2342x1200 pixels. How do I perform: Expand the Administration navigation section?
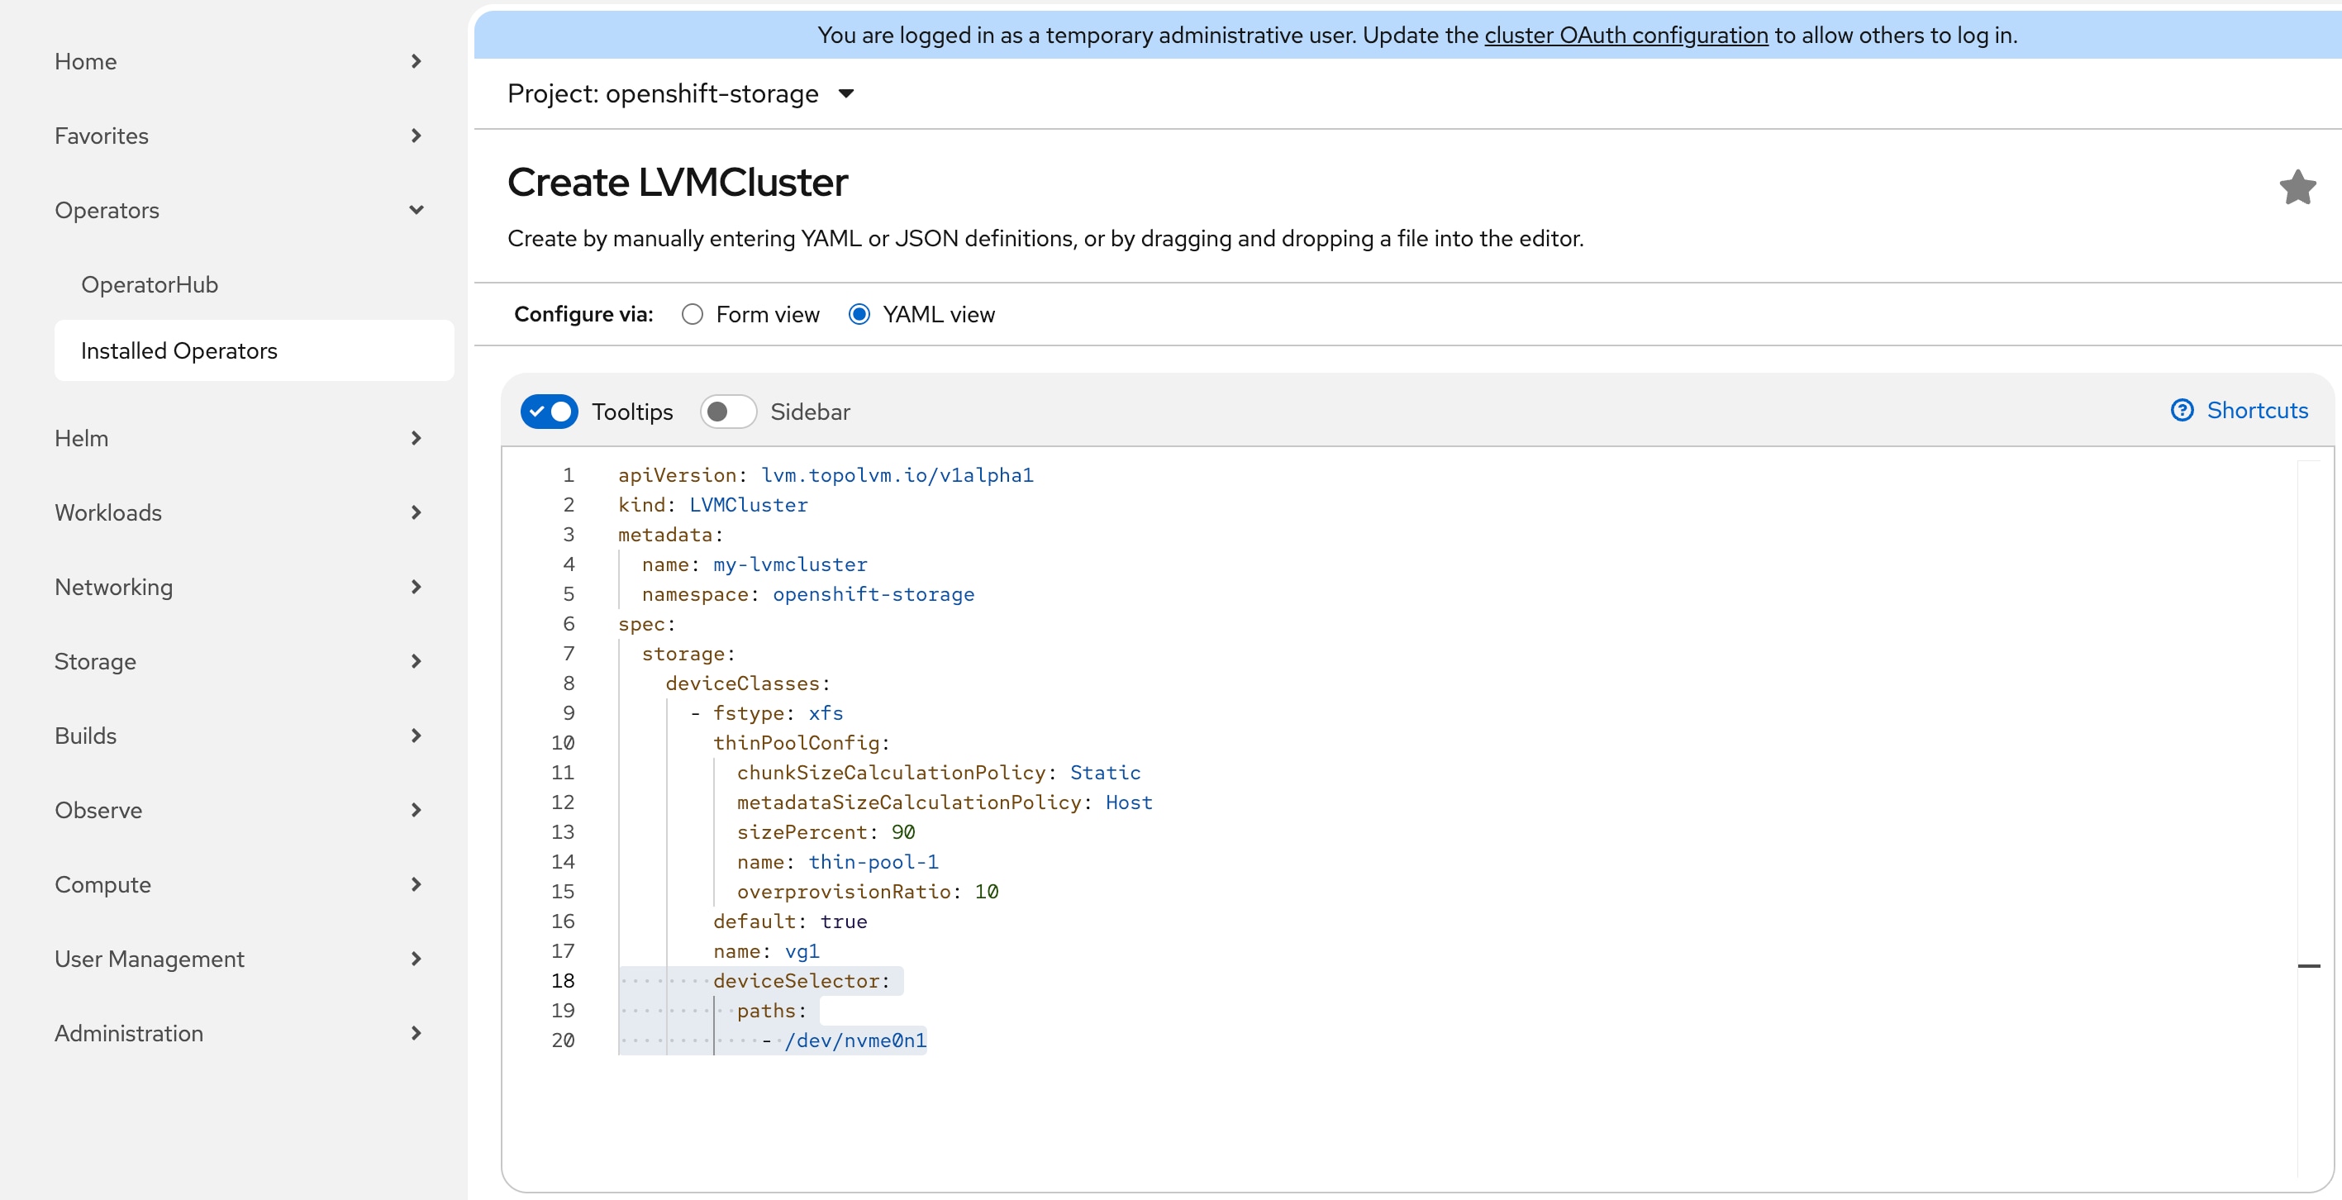pos(240,1035)
